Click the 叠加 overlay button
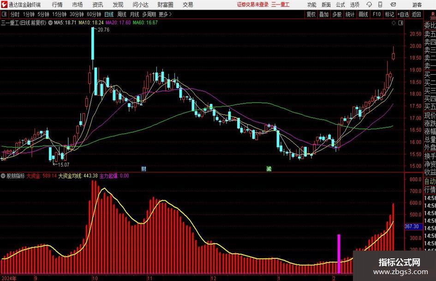The image size is (436, 281). tap(324, 14)
